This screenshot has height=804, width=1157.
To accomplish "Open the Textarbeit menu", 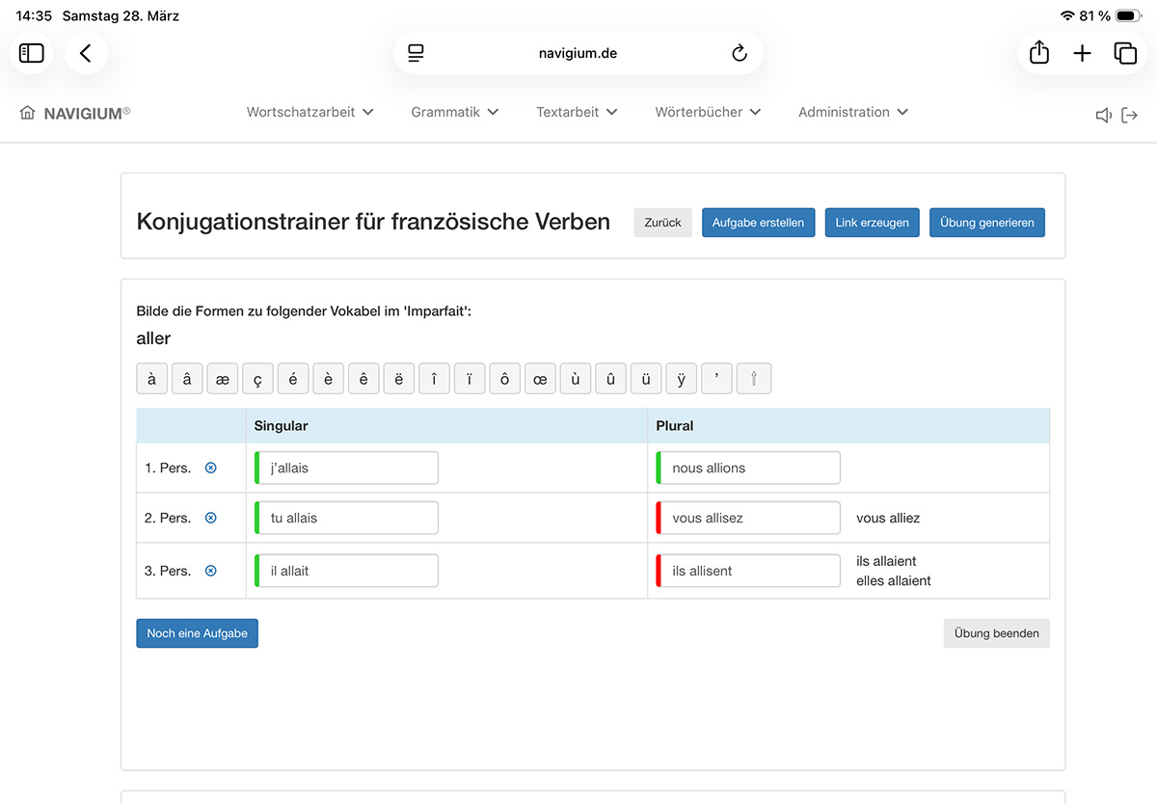I will pos(577,112).
